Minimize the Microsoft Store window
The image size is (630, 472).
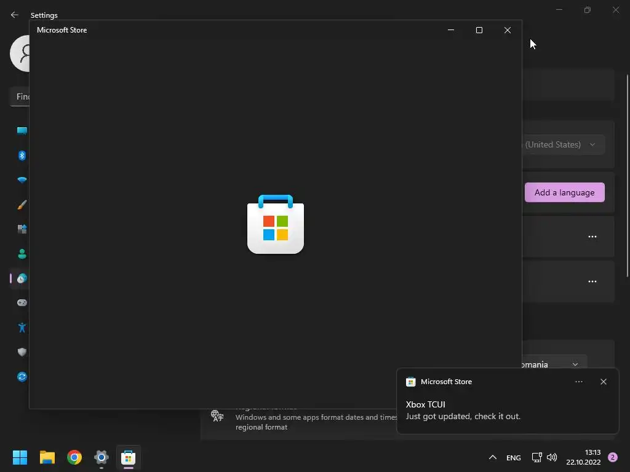point(451,30)
